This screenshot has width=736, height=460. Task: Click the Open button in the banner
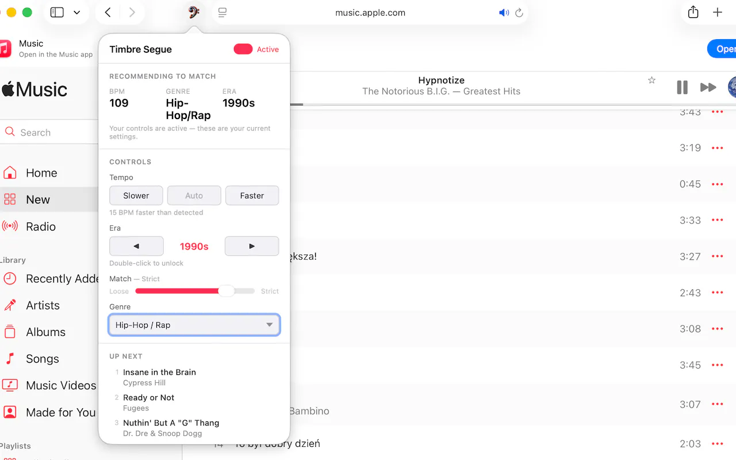[722, 49]
